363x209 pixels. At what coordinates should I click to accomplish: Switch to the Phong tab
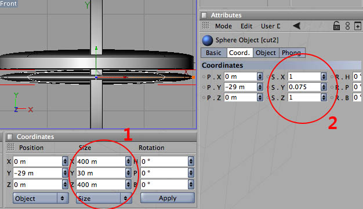(291, 53)
